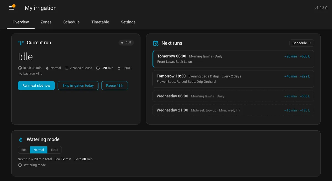Select the Tomorrow 19:30 Evening beds run

coord(233,79)
